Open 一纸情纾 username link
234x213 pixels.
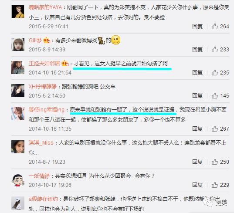(39, 176)
